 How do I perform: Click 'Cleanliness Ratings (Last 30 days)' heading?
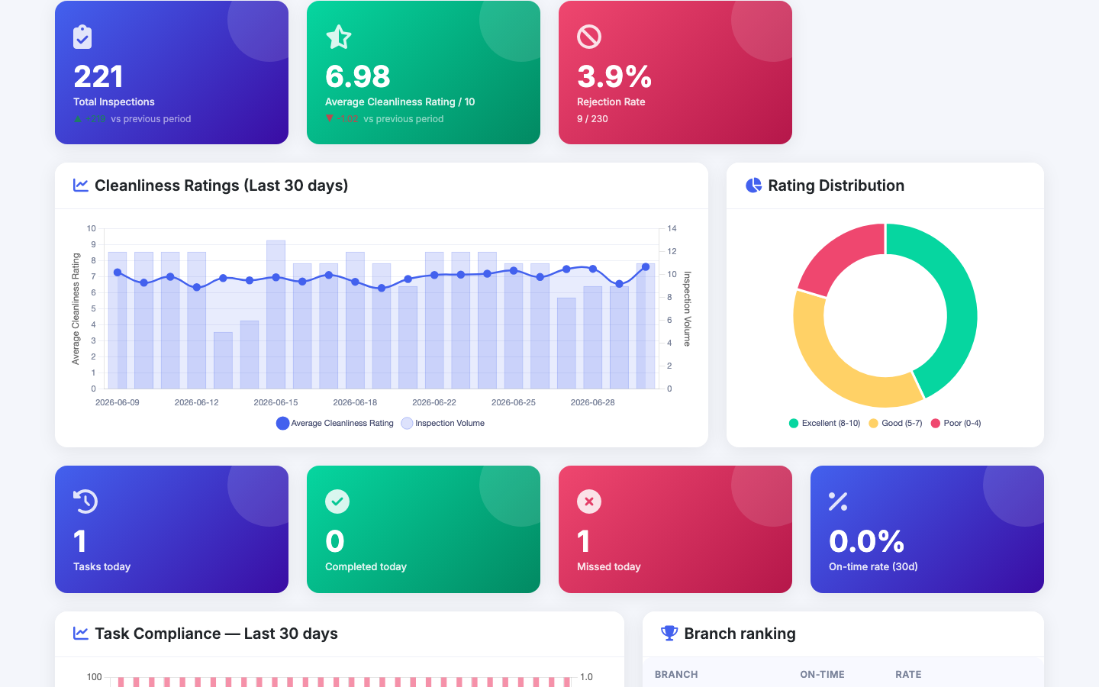[221, 185]
